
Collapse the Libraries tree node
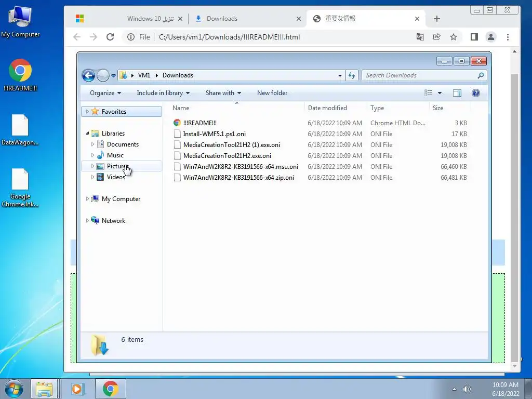point(87,134)
